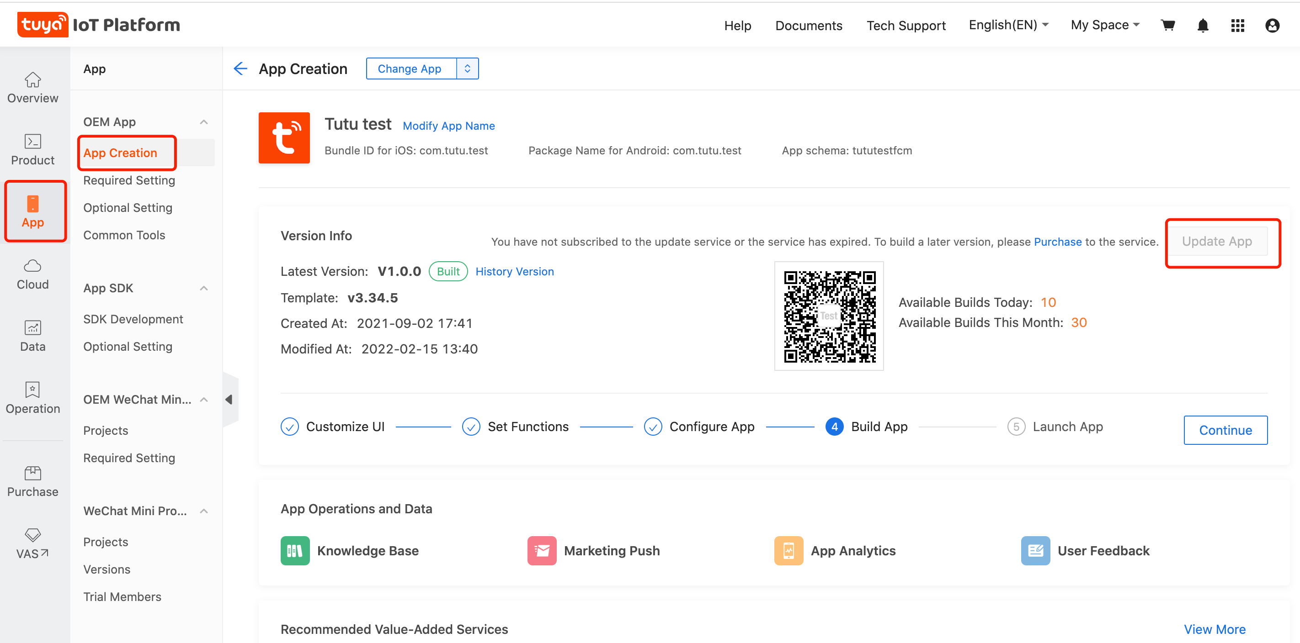Open the Product section icon

[x=33, y=142]
